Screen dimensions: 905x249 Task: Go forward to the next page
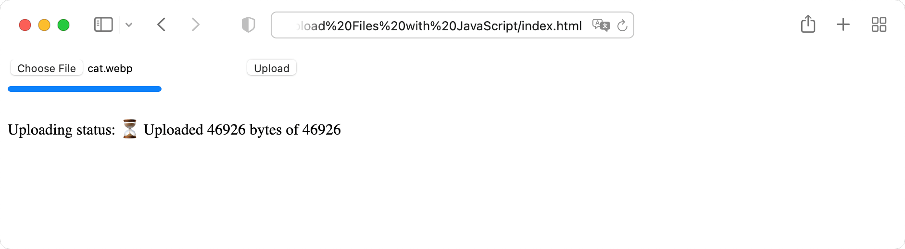(195, 25)
